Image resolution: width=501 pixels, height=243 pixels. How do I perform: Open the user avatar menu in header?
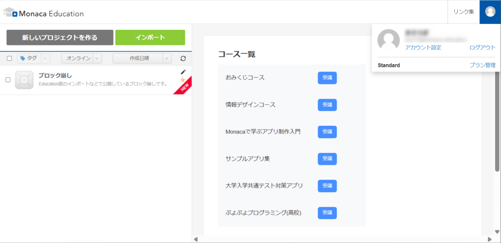490,12
